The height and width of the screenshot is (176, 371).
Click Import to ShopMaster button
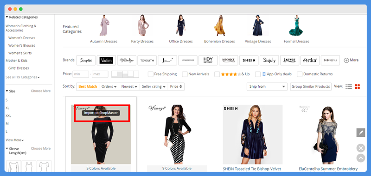click(x=101, y=113)
